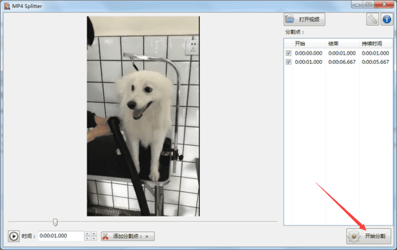The height and width of the screenshot is (250, 397).
Task: Uncheck the segment starting at 0:00:00.000
Action: click(288, 53)
